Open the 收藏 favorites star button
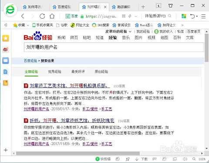This screenshot has height=163, width=209. tap(19, 25)
